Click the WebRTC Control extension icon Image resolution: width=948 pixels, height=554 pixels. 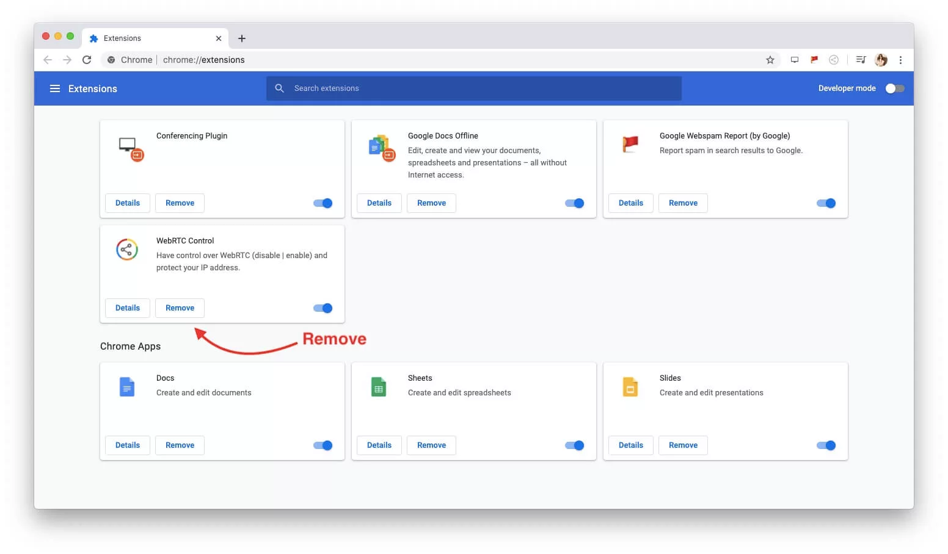(127, 250)
